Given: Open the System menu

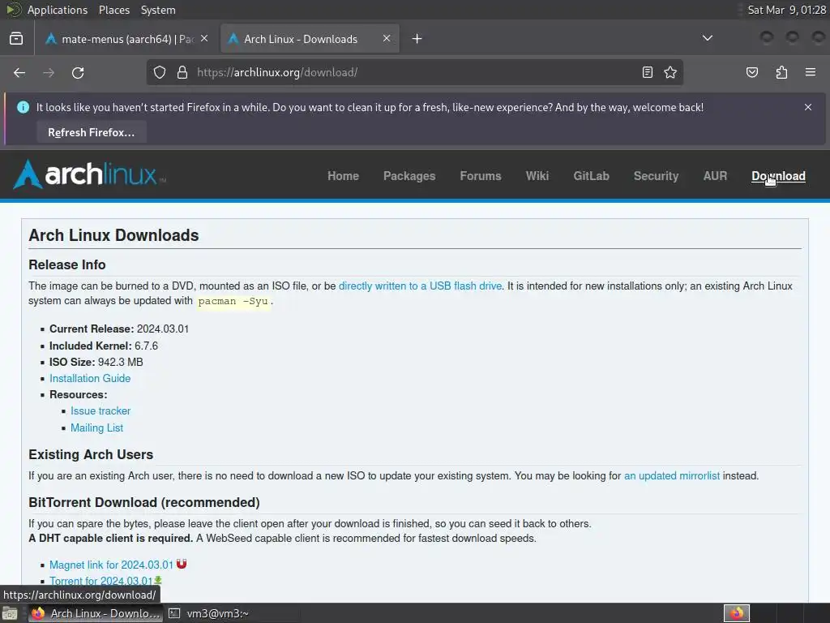Looking at the screenshot, I should [158, 10].
